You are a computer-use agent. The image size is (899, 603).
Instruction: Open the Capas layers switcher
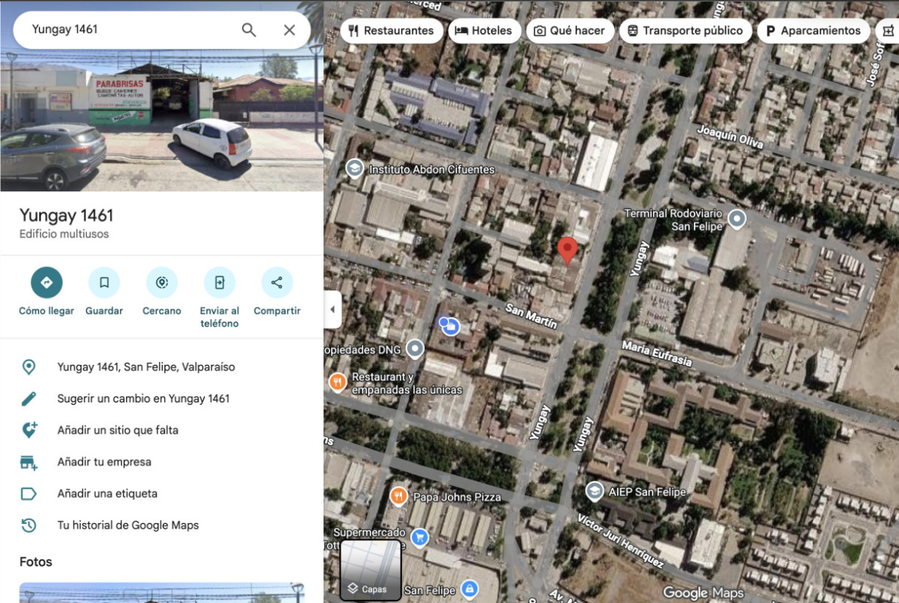tap(370, 570)
